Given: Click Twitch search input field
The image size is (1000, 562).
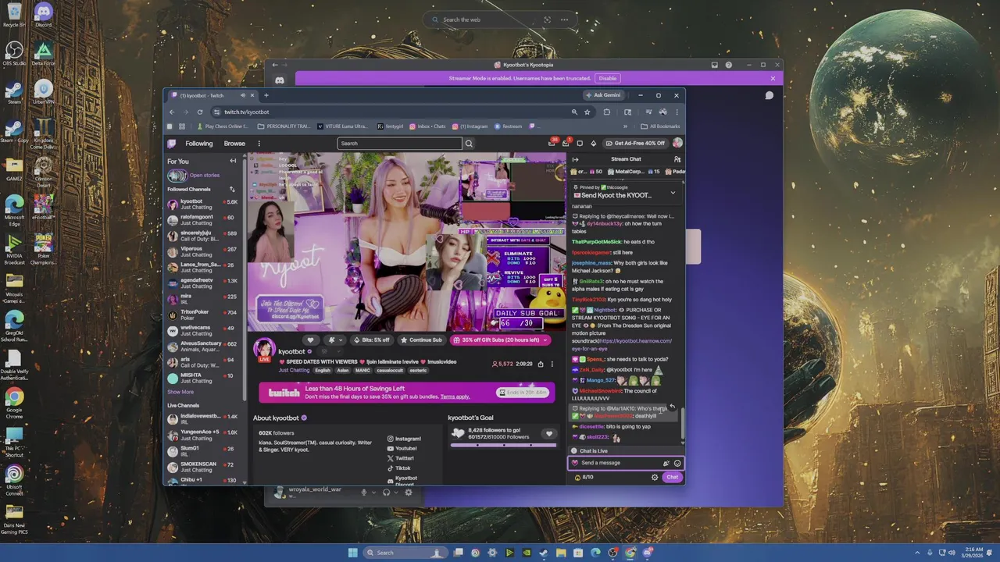Looking at the screenshot, I should point(399,144).
